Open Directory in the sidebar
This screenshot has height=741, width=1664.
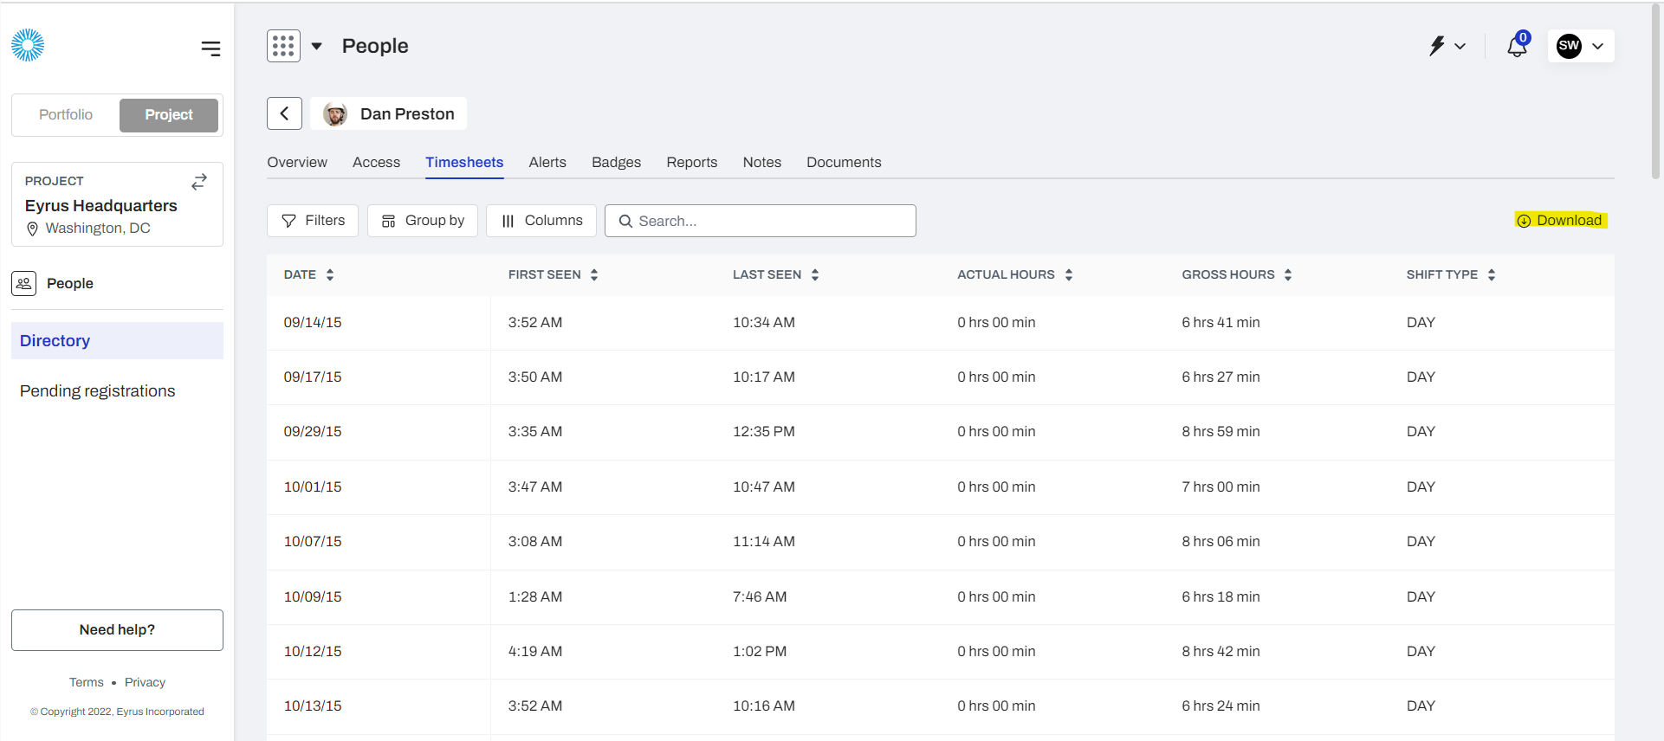[117, 341]
